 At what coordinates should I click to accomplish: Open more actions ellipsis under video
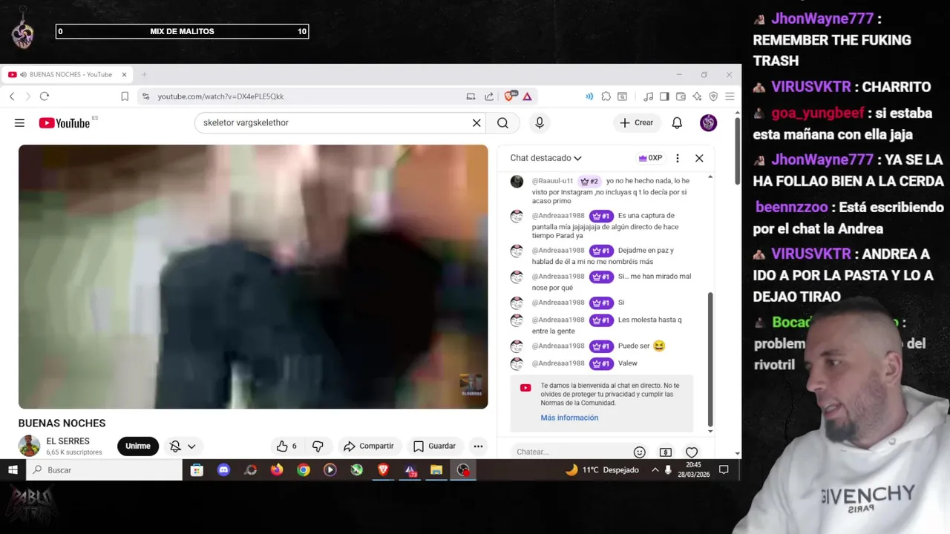click(478, 446)
